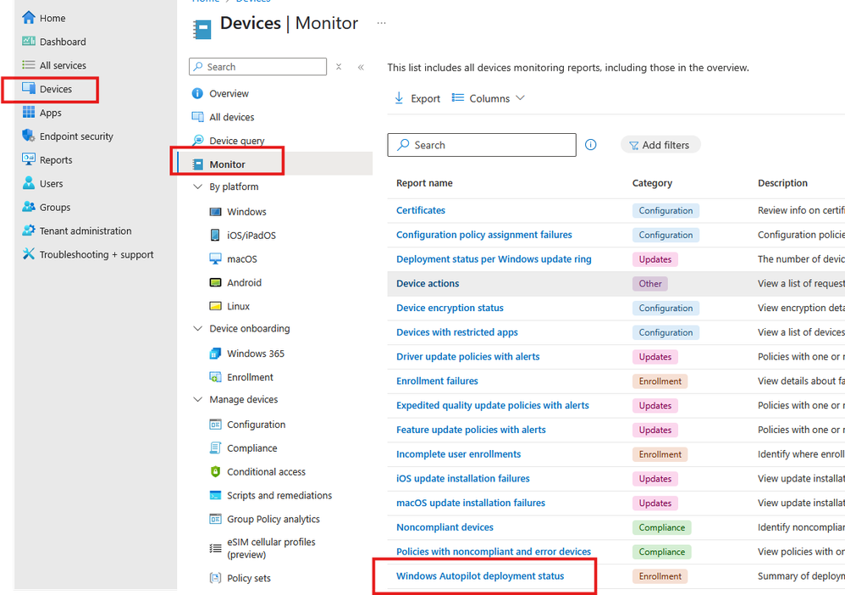Screen dimensions: 845x595
Task: Select Reports in left navigation
Action: (56, 160)
